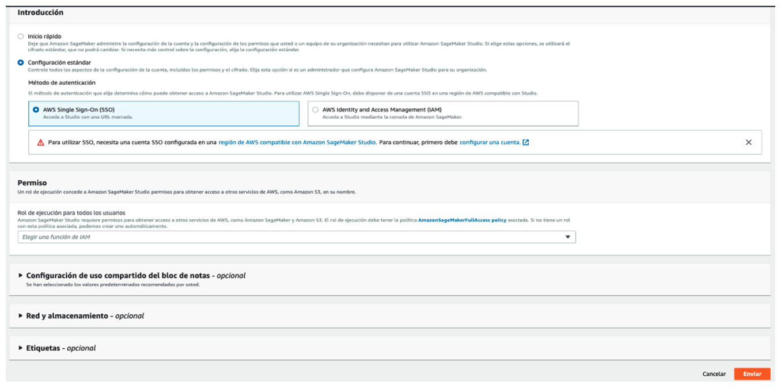This screenshot has width=781, height=388.
Task: Choose AWS Identity and Access Management (IAM) radio
Action: click(315, 109)
